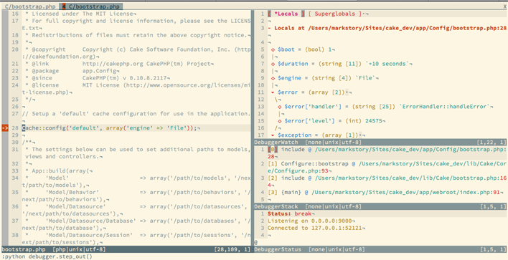Viewport: 508px width, 260px height.
Task: Click line number 16 in the gutter
Action: [15, 14]
